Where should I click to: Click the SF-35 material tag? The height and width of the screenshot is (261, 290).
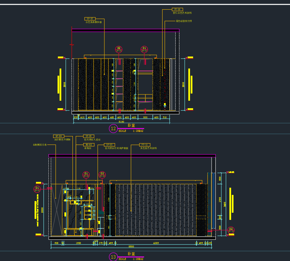pos(109,145)
